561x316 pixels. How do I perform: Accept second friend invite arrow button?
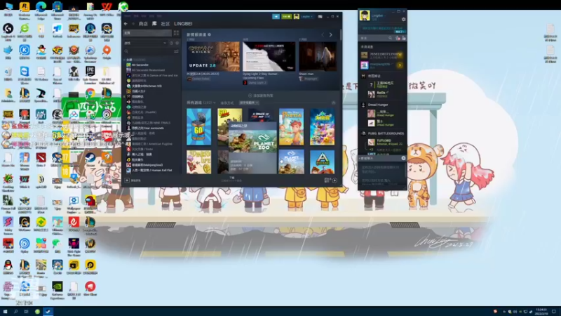tap(400, 65)
